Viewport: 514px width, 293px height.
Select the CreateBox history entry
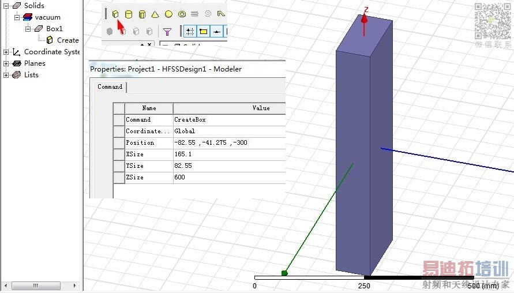(x=68, y=40)
